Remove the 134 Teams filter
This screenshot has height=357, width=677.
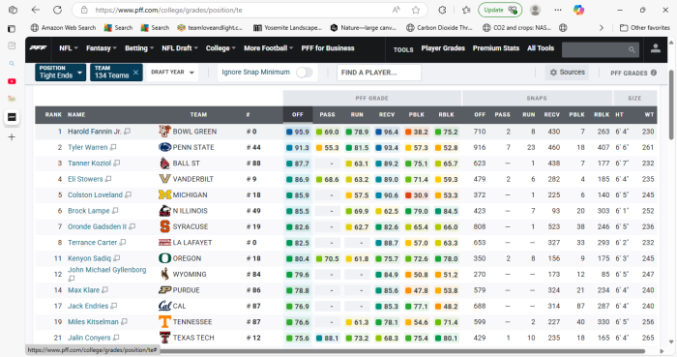coord(135,73)
